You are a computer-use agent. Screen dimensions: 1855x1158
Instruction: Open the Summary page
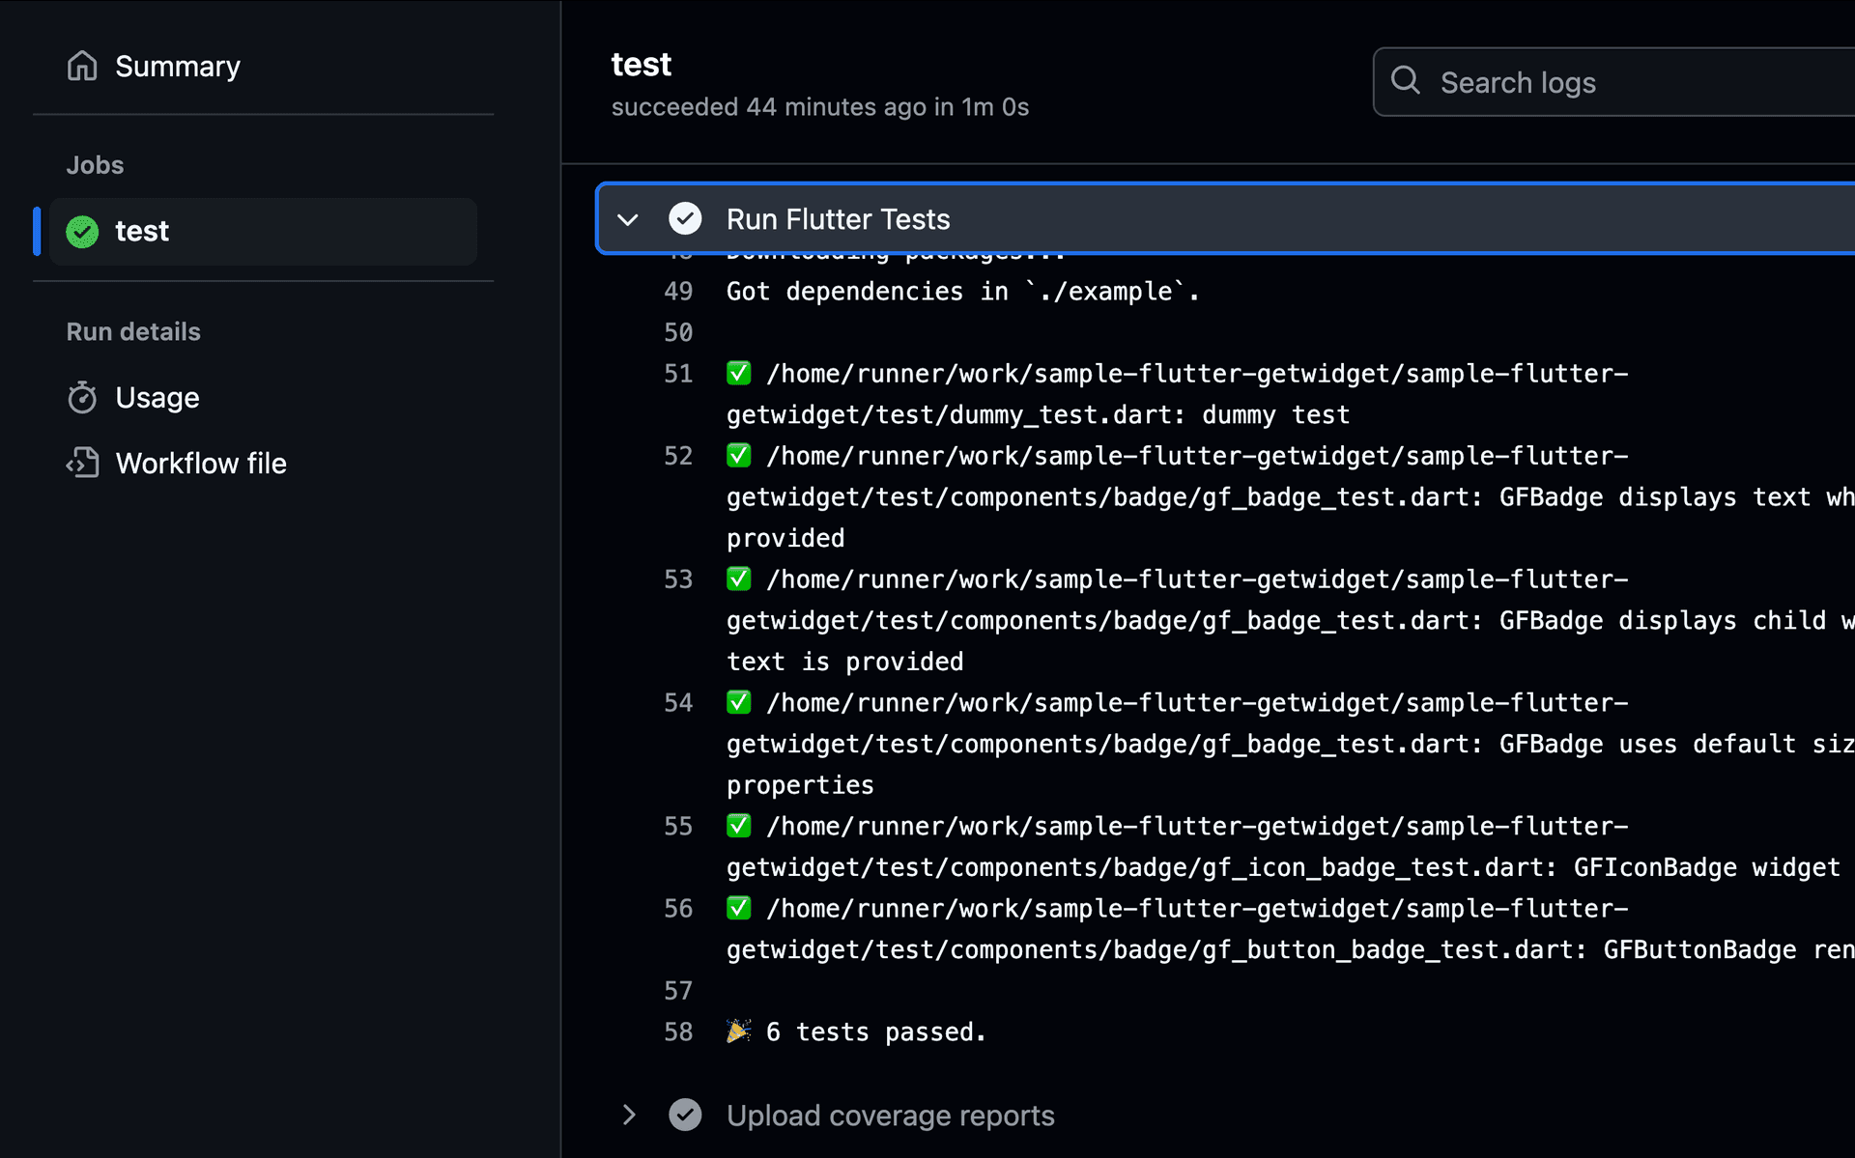(x=178, y=66)
